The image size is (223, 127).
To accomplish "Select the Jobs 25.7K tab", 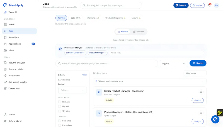I will [x=76, y=18].
